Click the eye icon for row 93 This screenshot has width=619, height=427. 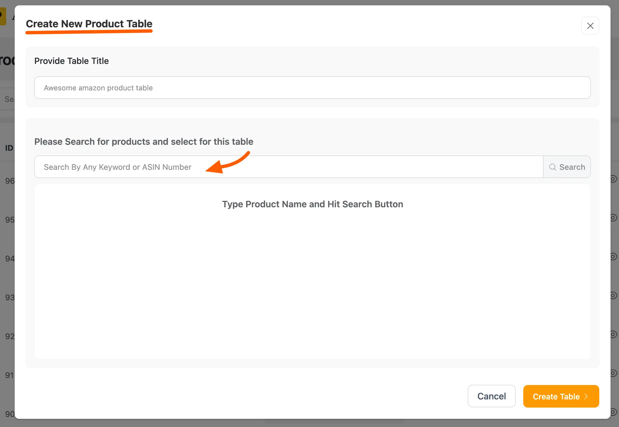point(614,295)
